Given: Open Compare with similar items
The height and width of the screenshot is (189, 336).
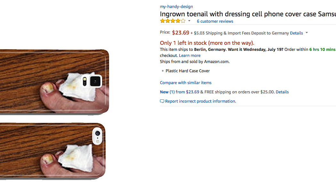Looking at the screenshot, I should (x=186, y=83).
